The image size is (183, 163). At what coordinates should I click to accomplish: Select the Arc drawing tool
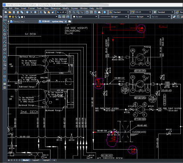(5, 42)
